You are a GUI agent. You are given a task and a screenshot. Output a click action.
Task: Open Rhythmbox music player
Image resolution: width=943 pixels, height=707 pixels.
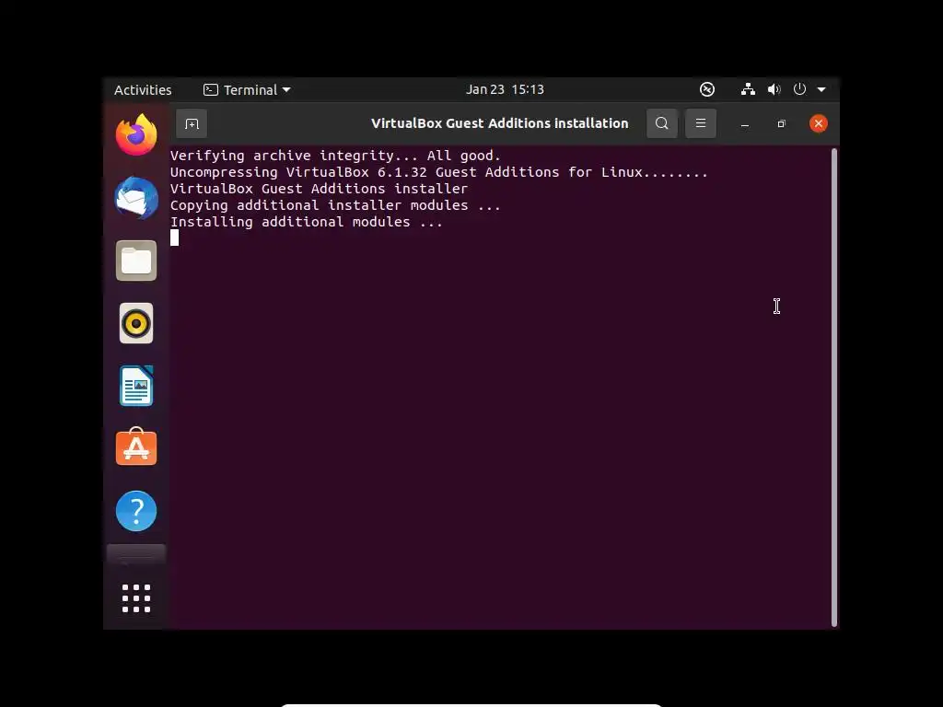pos(136,323)
